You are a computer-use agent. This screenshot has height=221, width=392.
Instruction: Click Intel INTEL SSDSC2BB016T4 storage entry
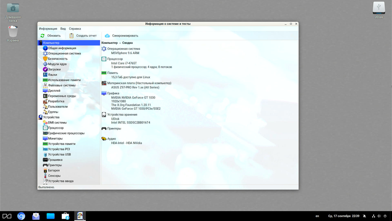tap(131, 123)
